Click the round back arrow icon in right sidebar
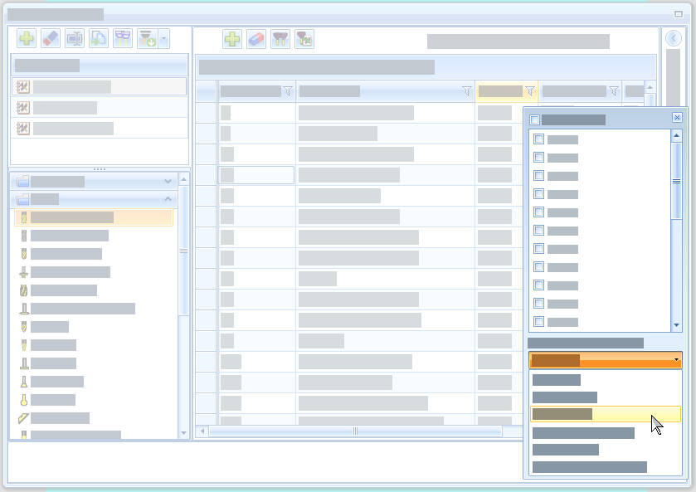The width and height of the screenshot is (696, 492). [x=674, y=38]
